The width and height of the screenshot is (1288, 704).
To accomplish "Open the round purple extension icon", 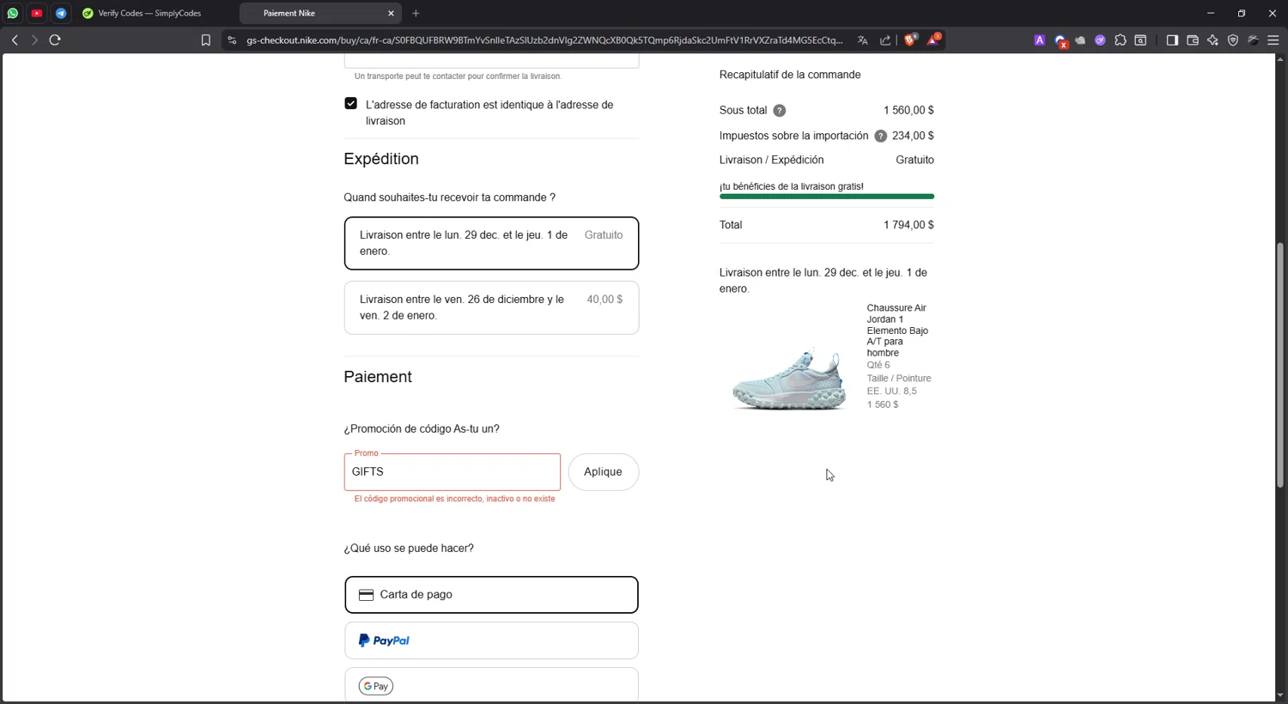I will (x=1100, y=40).
